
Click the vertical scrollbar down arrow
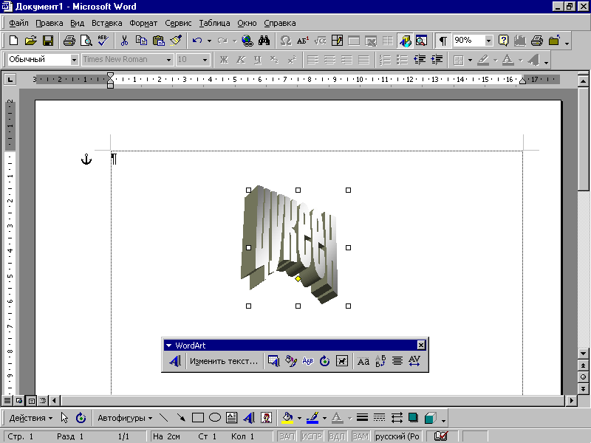[x=583, y=354]
